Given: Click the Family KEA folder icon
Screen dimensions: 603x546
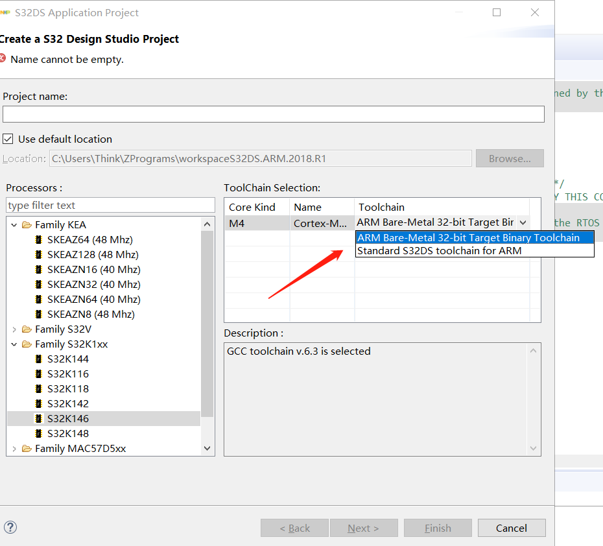Looking at the screenshot, I should point(27,225).
